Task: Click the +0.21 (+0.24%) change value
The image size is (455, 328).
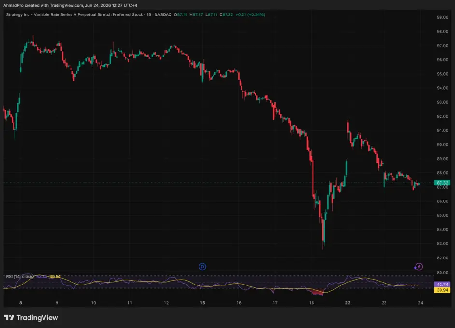Action: (x=250, y=14)
